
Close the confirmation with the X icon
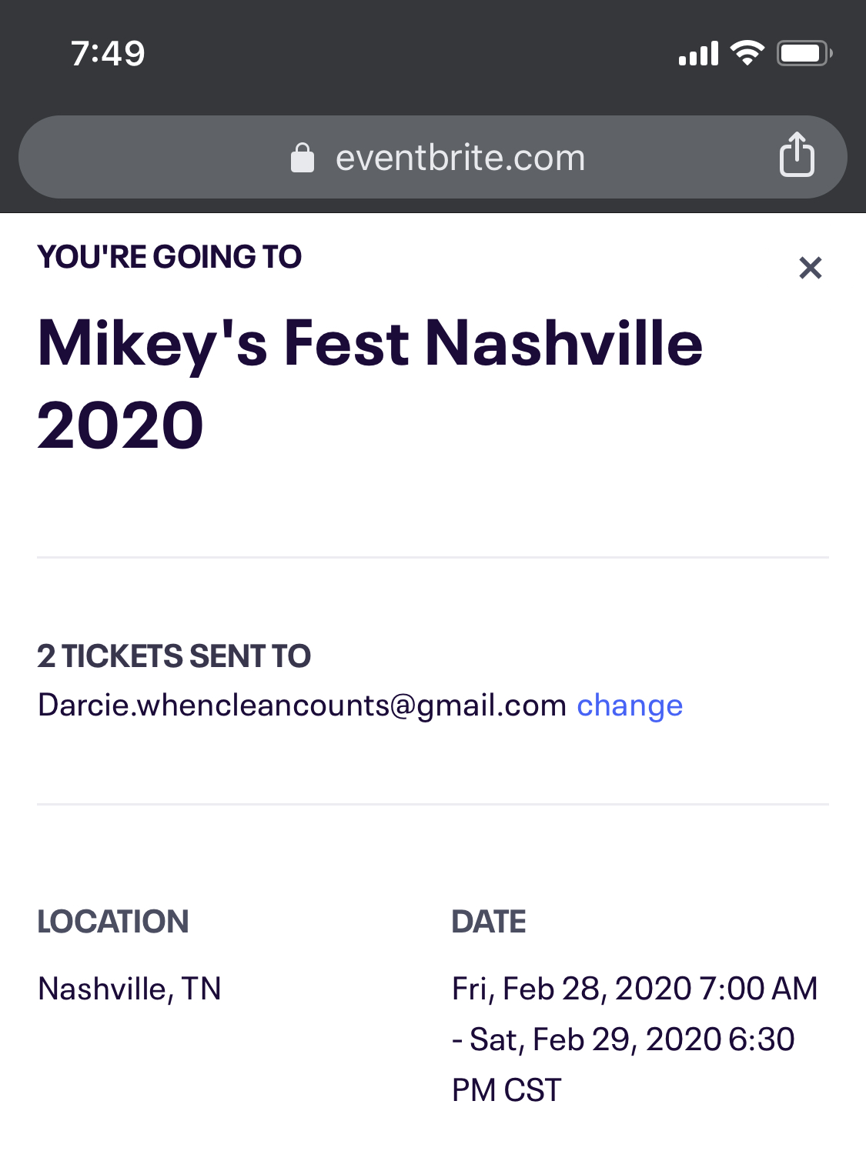point(811,268)
